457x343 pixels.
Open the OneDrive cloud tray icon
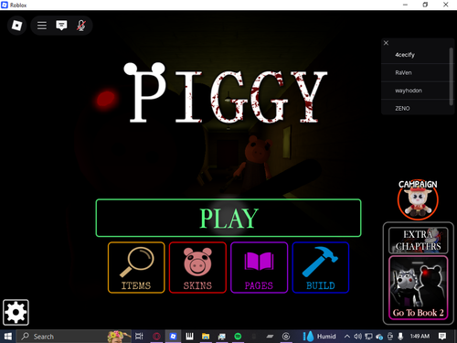point(379,337)
